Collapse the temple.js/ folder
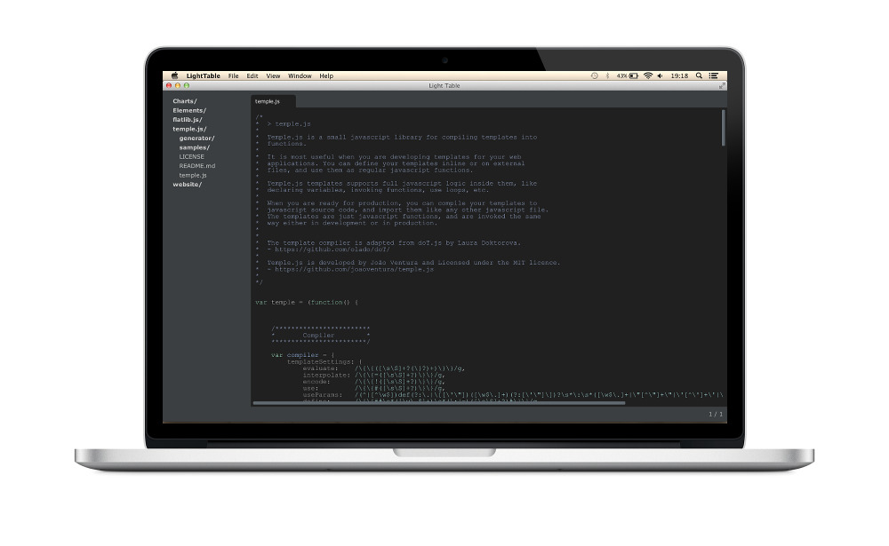The image size is (889, 546). (189, 129)
